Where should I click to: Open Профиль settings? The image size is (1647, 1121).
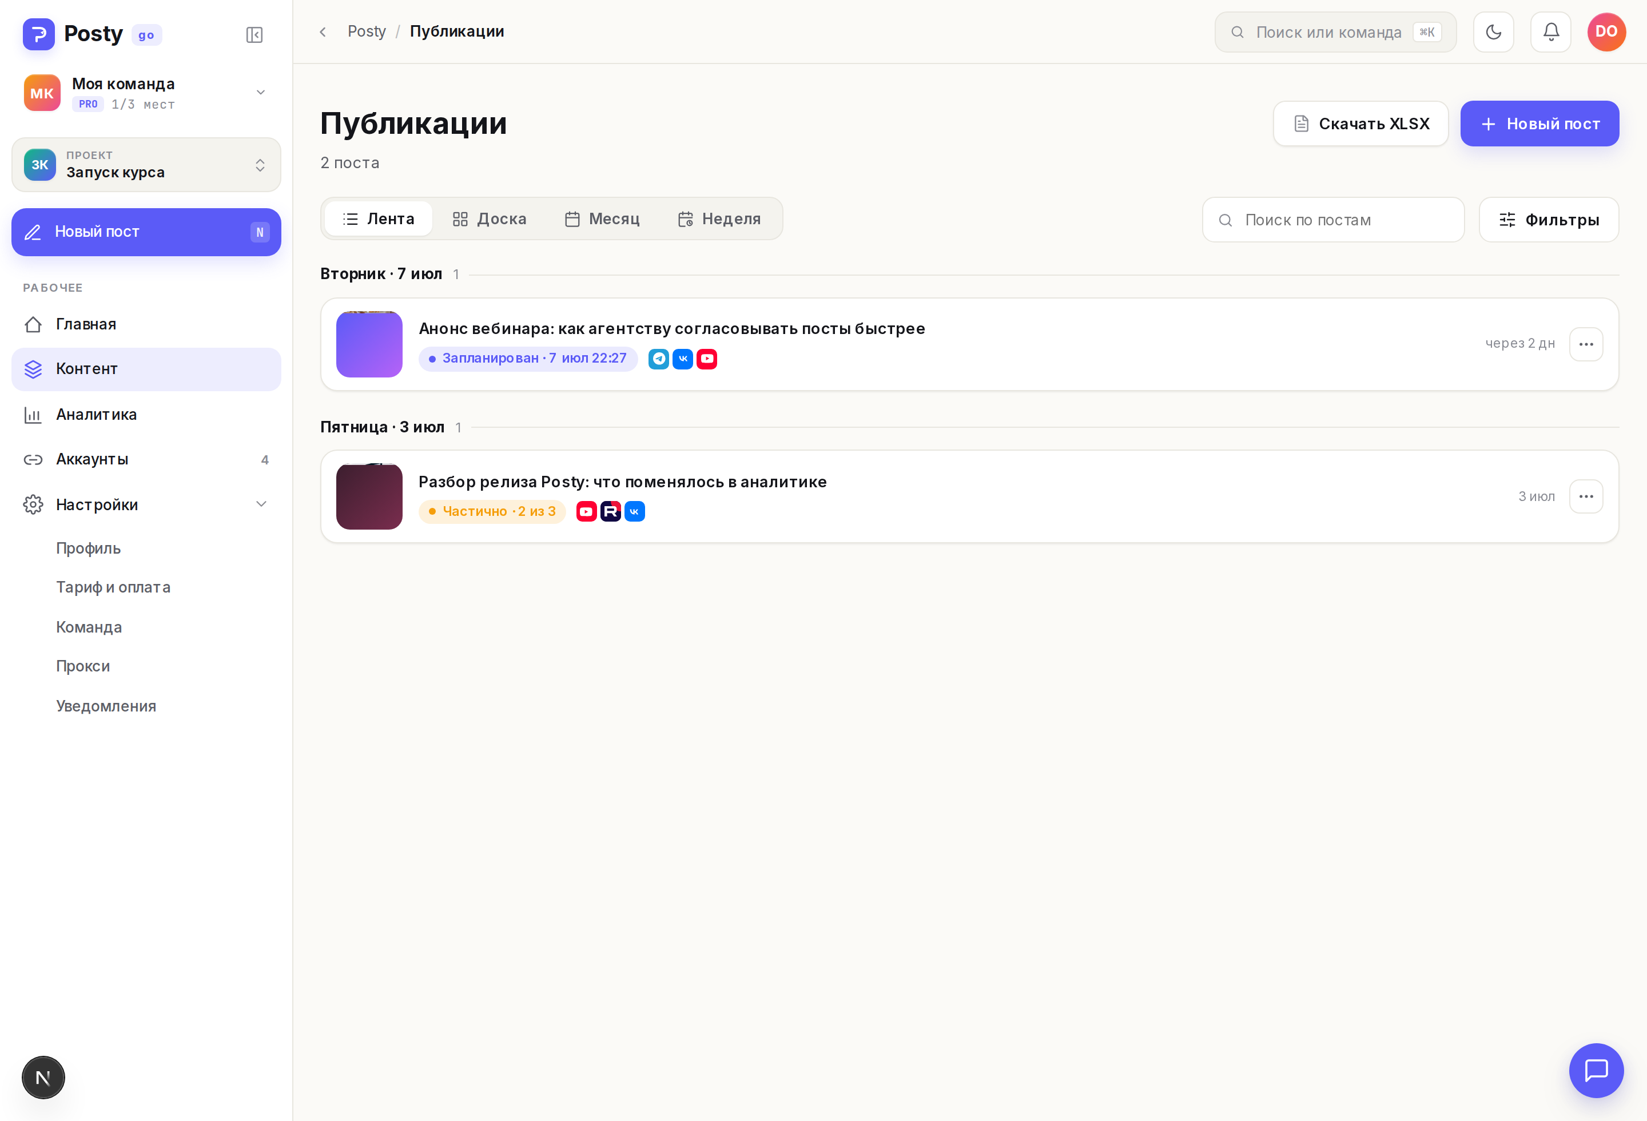click(89, 548)
